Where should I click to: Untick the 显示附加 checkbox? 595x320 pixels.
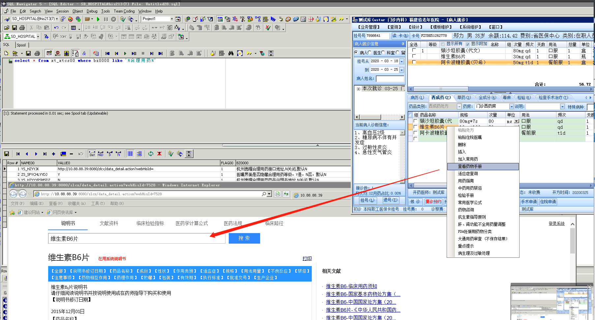coord(467,44)
